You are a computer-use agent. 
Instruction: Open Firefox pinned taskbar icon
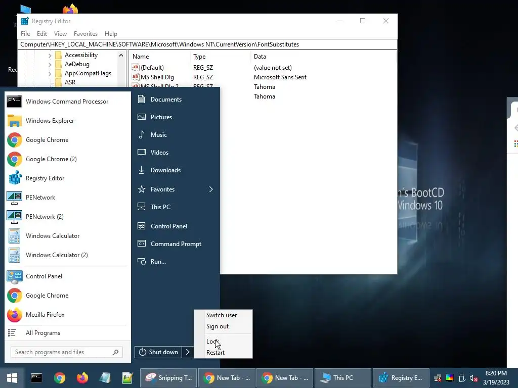[x=82, y=378]
